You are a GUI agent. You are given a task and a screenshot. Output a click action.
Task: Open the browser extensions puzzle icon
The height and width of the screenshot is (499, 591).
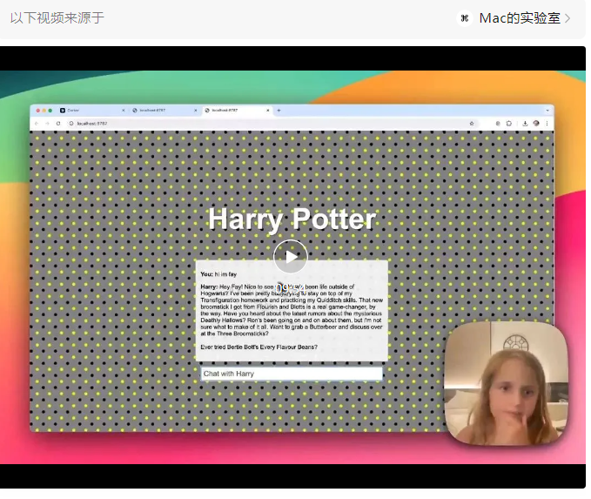pos(509,124)
